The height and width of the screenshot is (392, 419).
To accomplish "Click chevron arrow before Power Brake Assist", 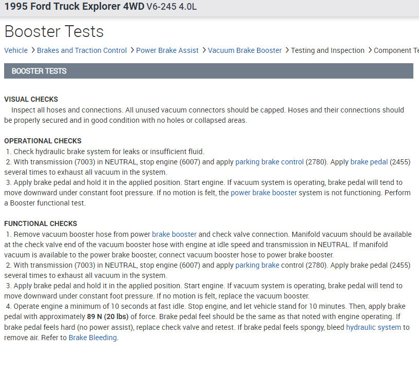I will point(132,50).
